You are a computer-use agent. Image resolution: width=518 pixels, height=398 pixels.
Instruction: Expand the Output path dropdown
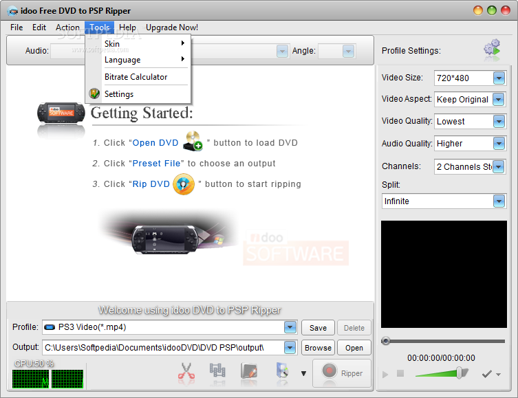point(290,348)
